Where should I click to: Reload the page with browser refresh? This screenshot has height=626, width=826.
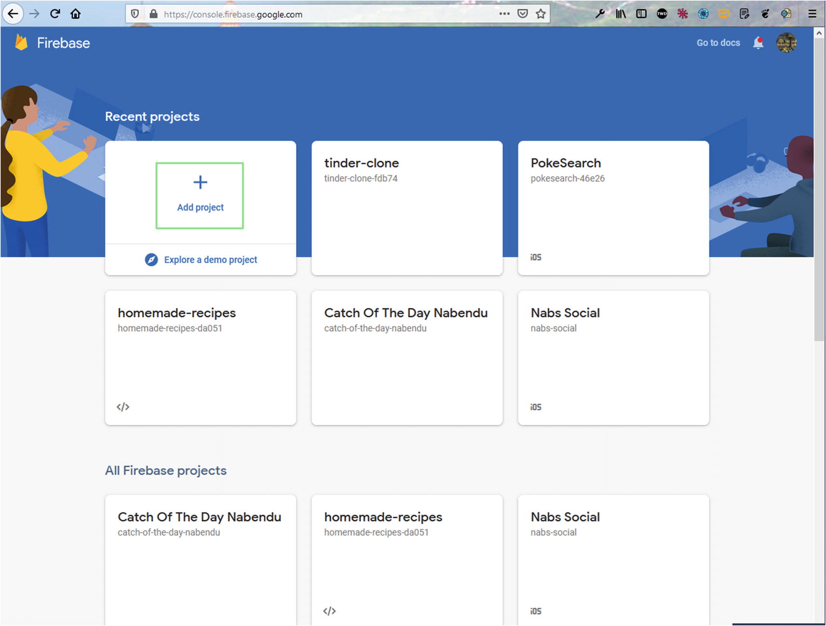coord(55,14)
